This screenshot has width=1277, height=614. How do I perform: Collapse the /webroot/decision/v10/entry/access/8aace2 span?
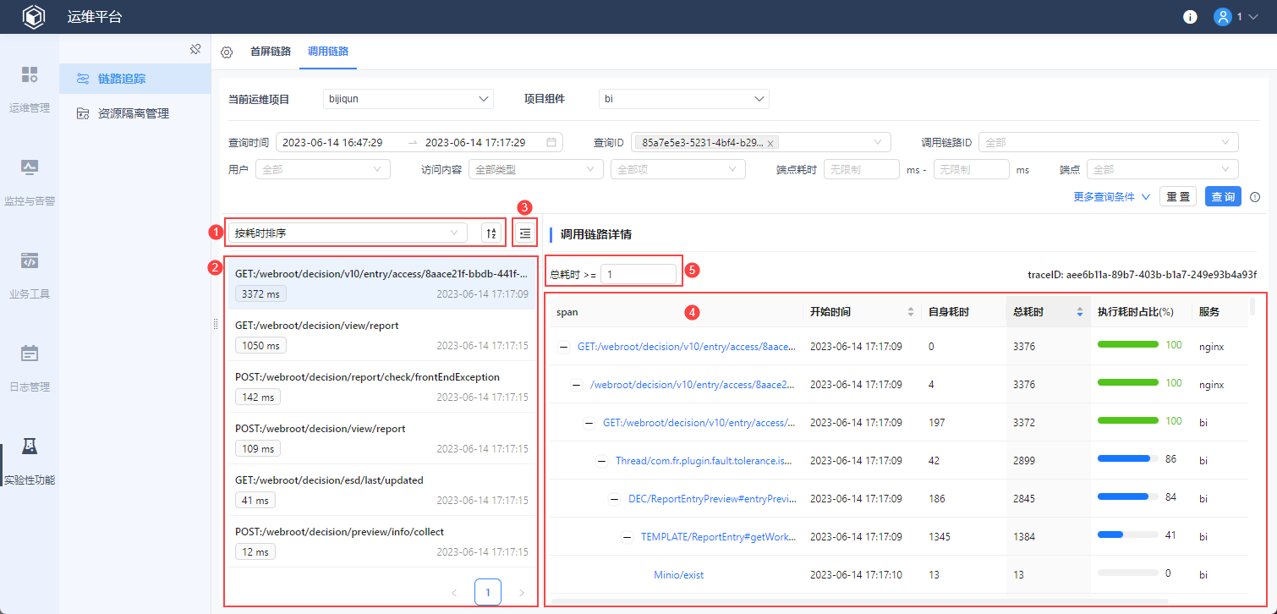click(577, 385)
